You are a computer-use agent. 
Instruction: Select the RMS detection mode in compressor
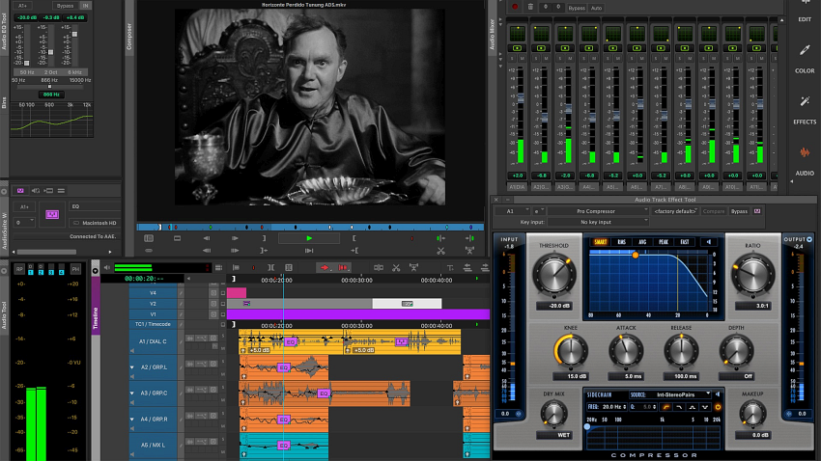[x=621, y=242]
